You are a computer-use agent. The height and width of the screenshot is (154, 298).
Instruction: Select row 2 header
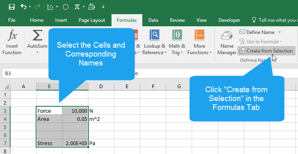pos(5,103)
